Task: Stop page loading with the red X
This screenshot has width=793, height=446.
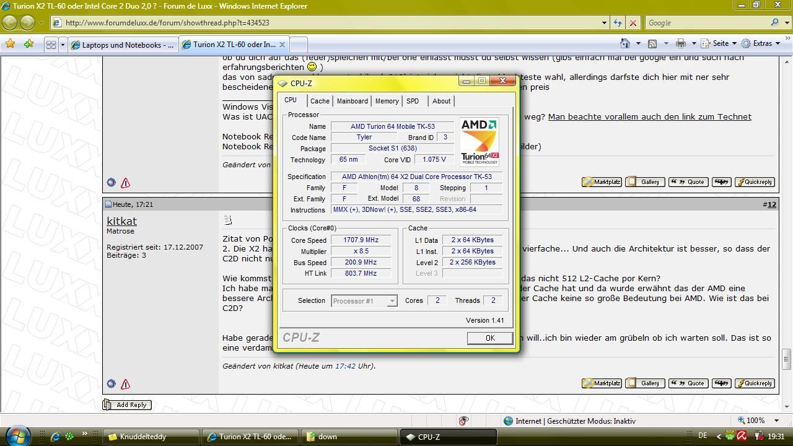Action: coord(633,22)
